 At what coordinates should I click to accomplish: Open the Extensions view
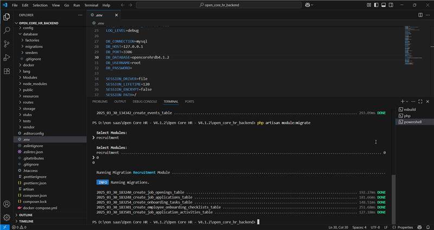(x=7, y=71)
